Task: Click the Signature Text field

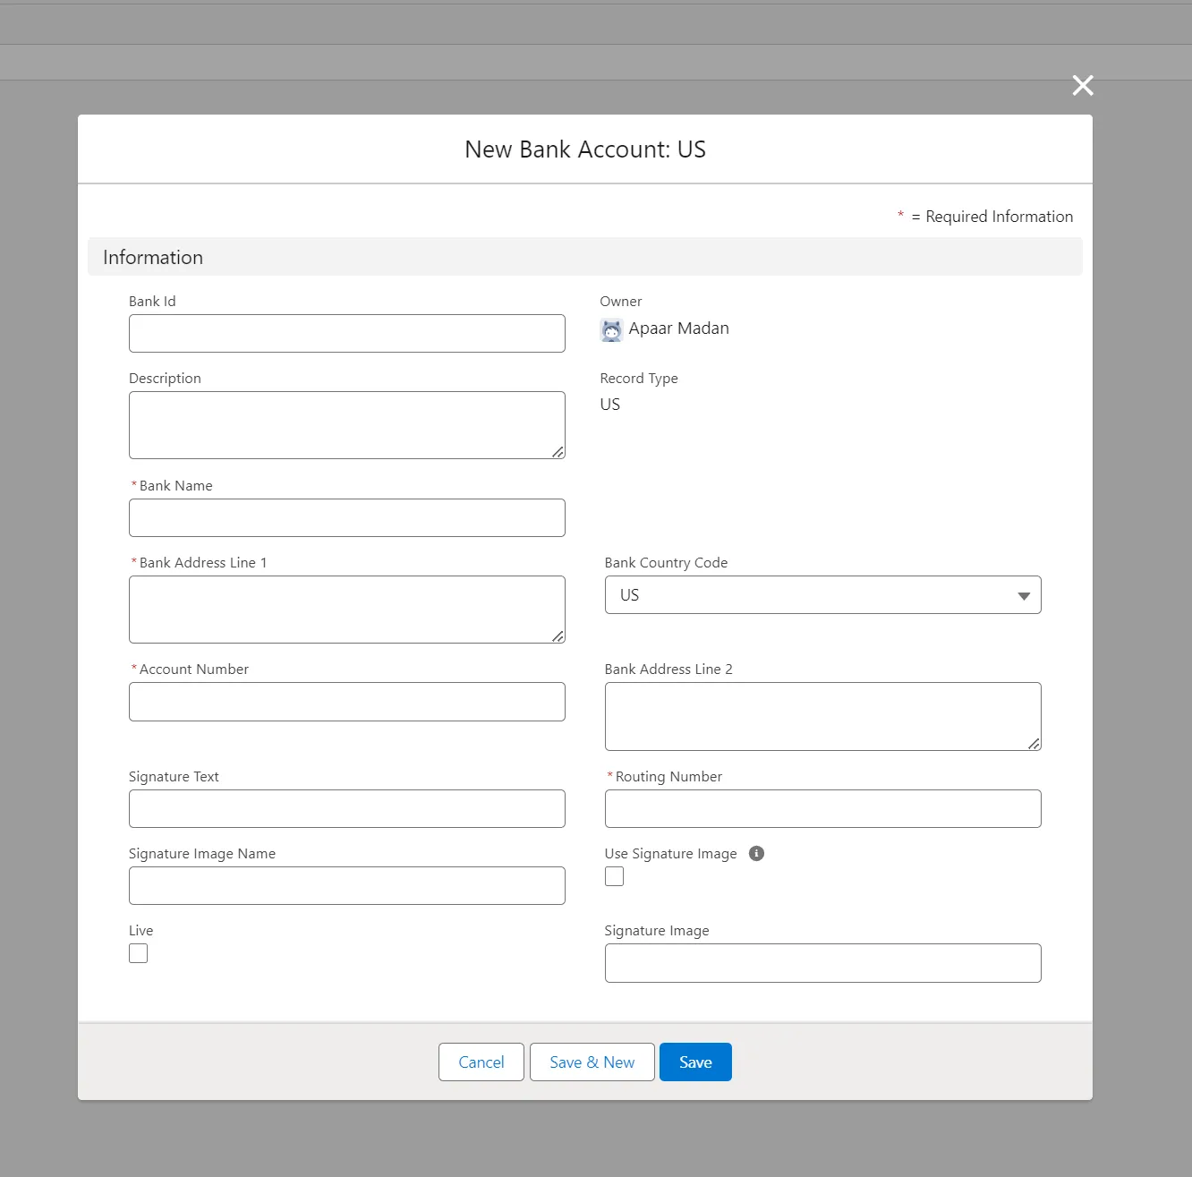Action: [x=346, y=809]
